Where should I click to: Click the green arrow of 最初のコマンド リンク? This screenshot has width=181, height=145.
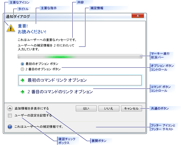pos(22,80)
